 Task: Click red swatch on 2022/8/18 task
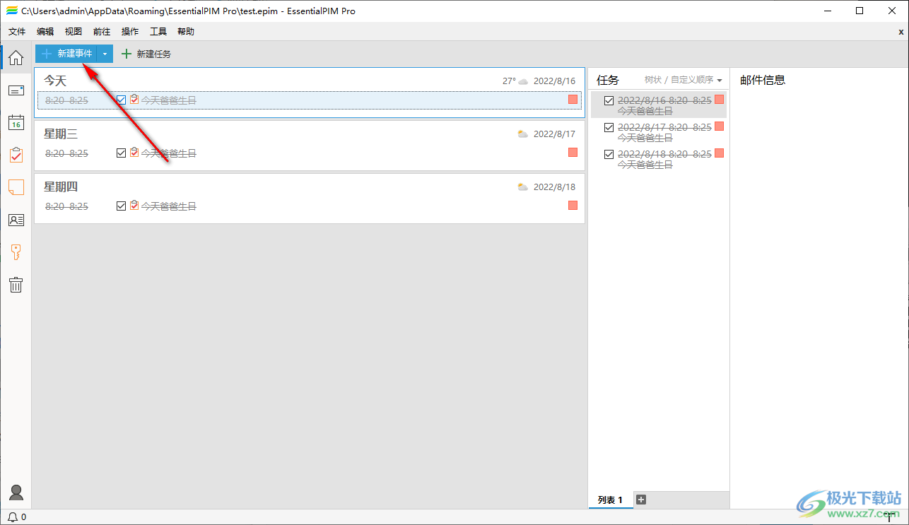point(719,153)
